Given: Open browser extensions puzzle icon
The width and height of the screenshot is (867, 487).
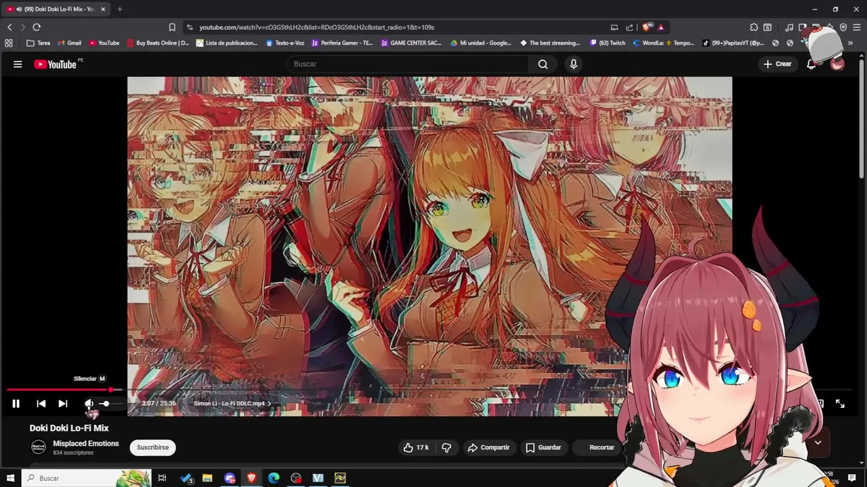Looking at the screenshot, I should point(754,27).
